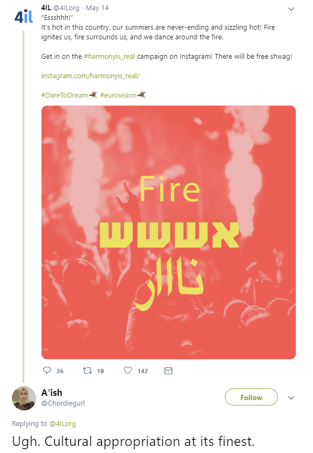Open A'ish profile picture
Viewport: 313px width, 453px height.
(x=24, y=398)
